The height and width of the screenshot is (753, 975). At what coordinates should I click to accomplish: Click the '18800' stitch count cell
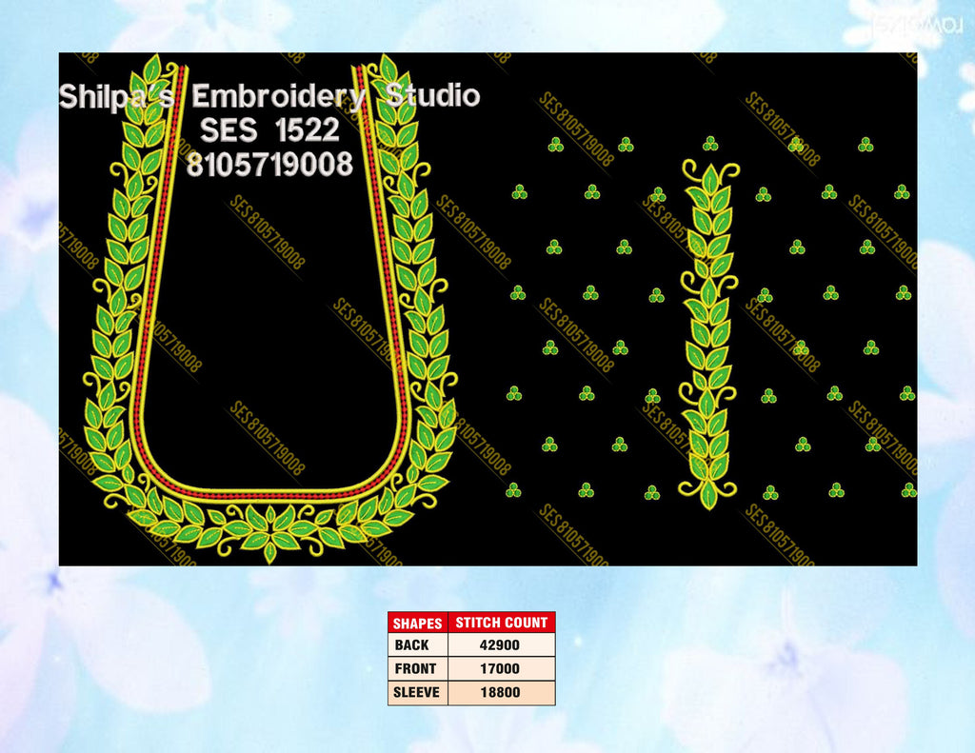click(x=501, y=692)
